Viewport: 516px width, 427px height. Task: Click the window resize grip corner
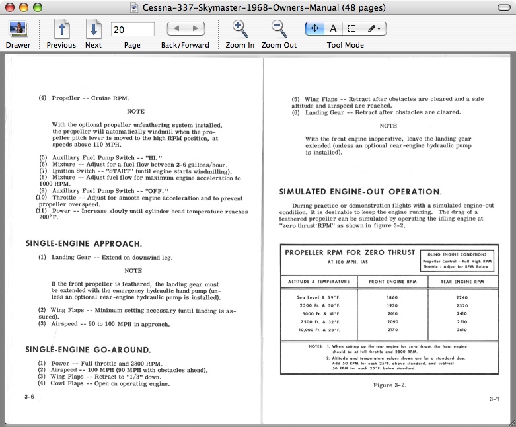click(511, 422)
